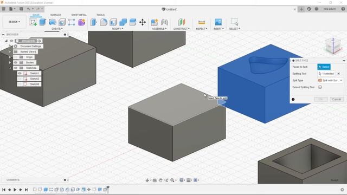
Task: Click the New Component icon
Action: click(x=154, y=22)
